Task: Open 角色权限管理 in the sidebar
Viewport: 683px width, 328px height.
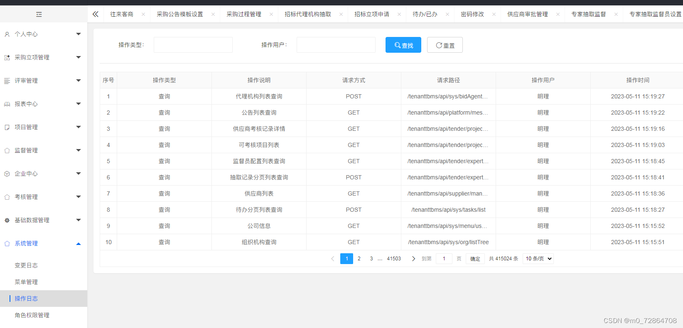Action: tap(32, 315)
